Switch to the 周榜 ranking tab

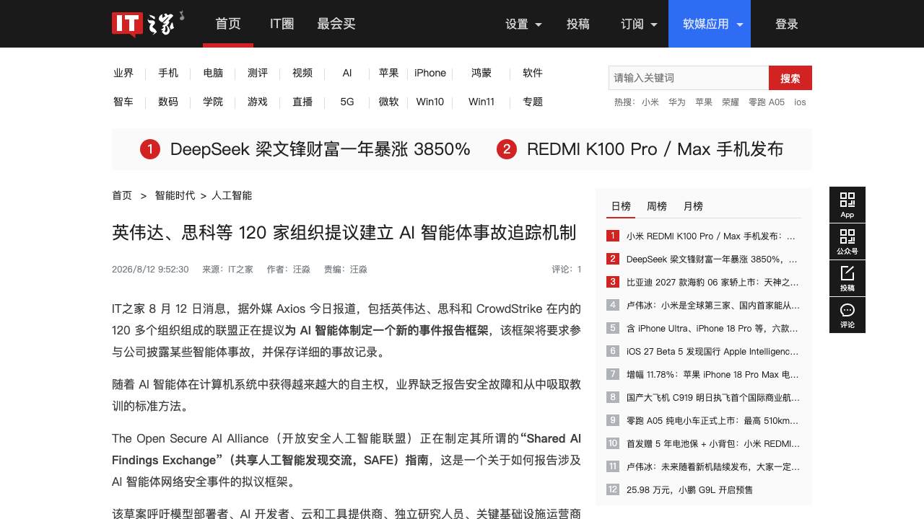click(657, 206)
